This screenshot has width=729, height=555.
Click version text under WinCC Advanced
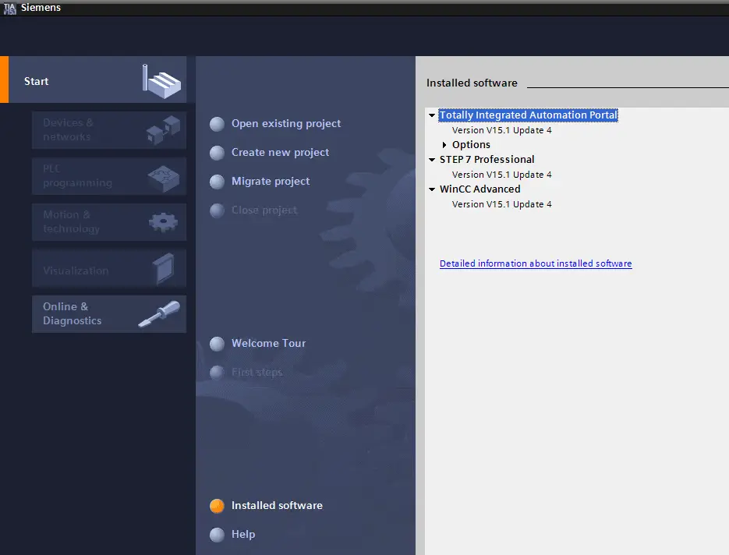501,204
